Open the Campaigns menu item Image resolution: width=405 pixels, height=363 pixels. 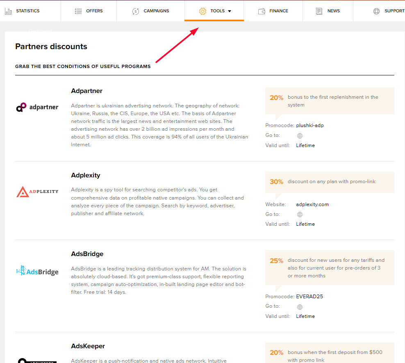156,11
